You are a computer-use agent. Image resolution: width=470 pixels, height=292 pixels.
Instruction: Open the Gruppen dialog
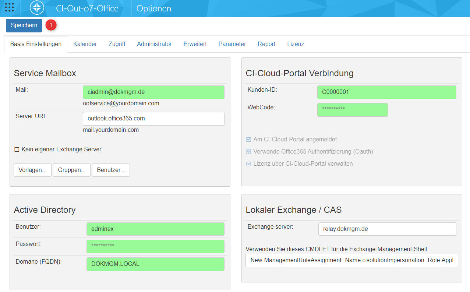71,170
